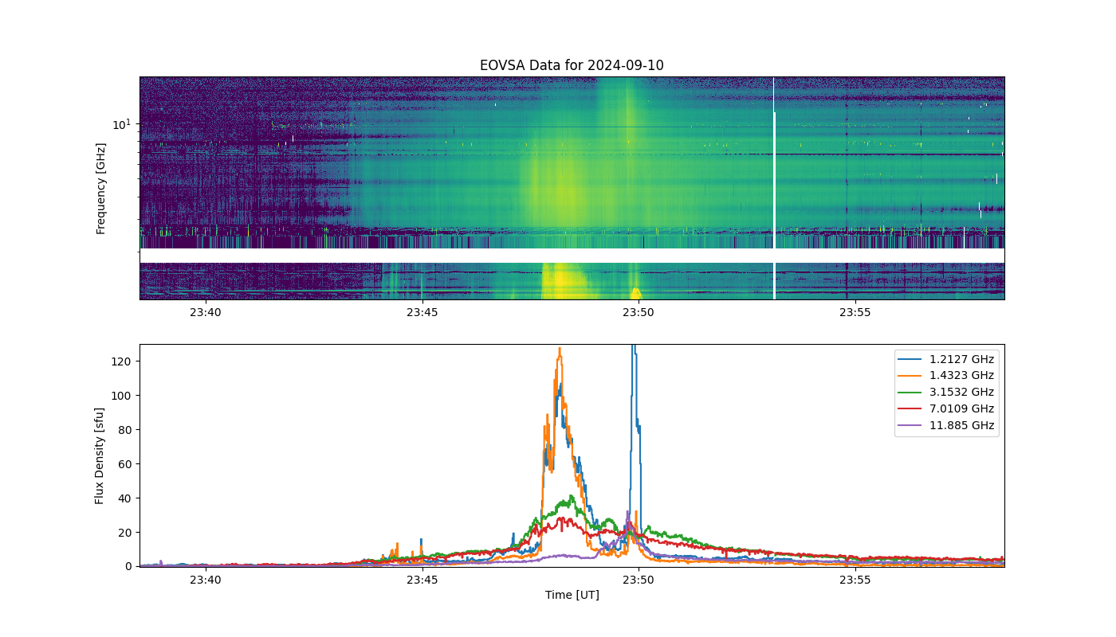Click the "Time [UT]" x-axis label
The height and width of the screenshot is (637, 1116).
572,595
